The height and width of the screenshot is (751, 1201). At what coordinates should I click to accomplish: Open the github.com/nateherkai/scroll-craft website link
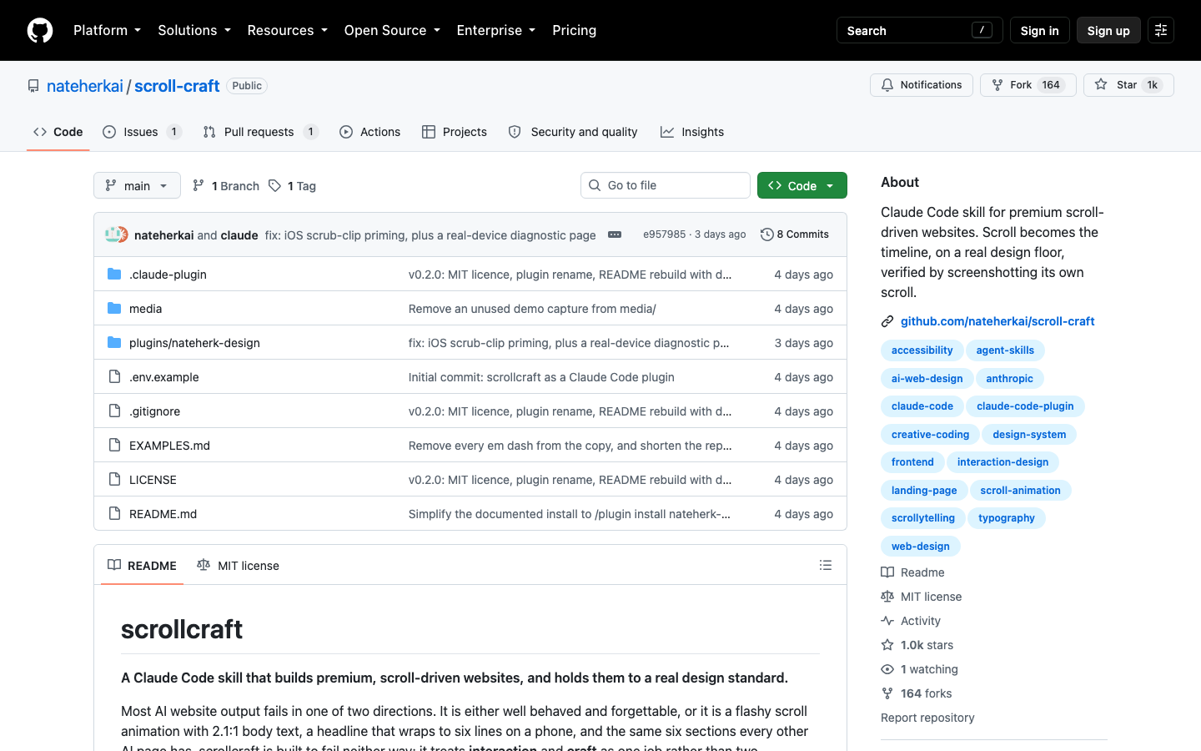(x=997, y=321)
